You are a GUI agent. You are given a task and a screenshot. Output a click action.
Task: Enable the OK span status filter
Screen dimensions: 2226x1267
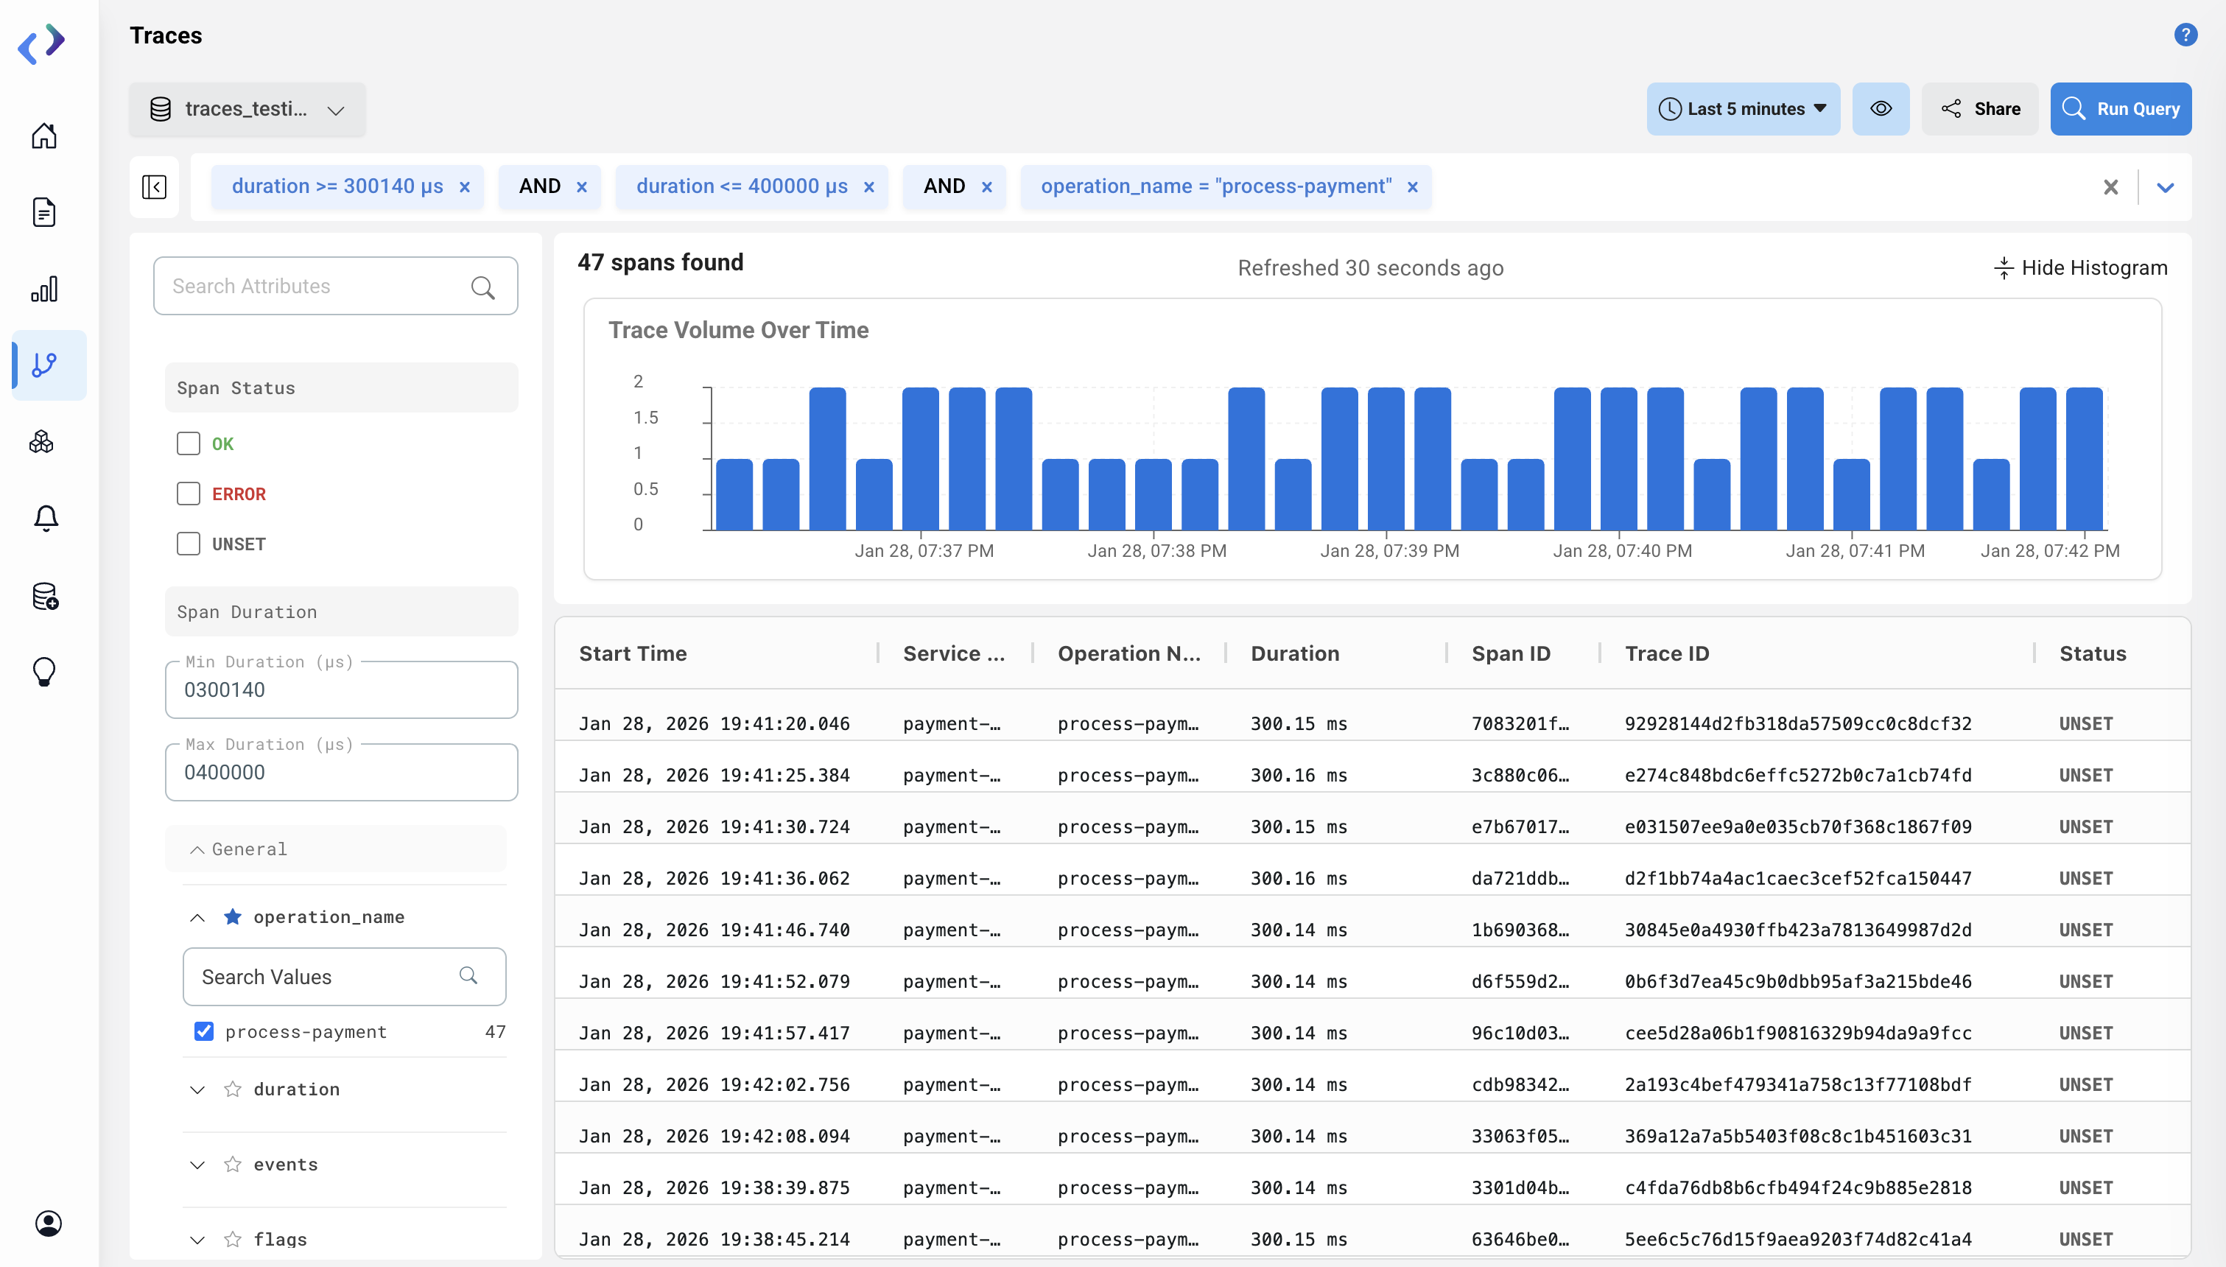[188, 443]
